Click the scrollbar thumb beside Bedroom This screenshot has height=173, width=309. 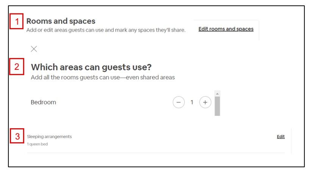217,105
